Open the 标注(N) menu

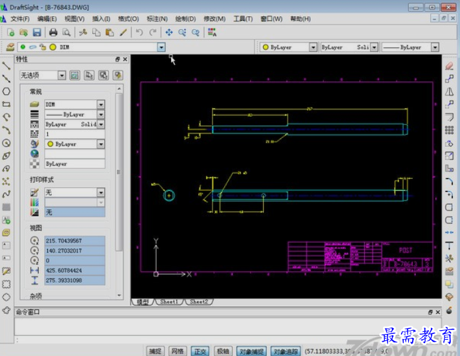[x=157, y=19]
